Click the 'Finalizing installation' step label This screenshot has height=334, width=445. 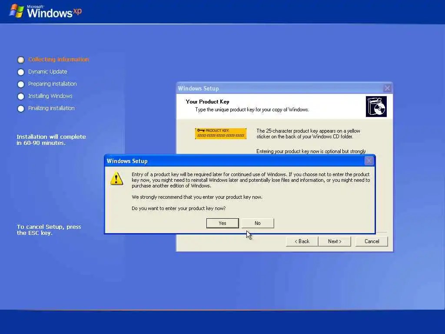51,108
